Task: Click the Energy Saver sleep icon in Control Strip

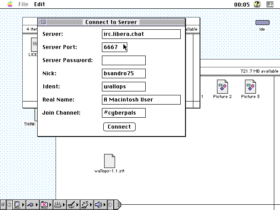Action: (85, 204)
